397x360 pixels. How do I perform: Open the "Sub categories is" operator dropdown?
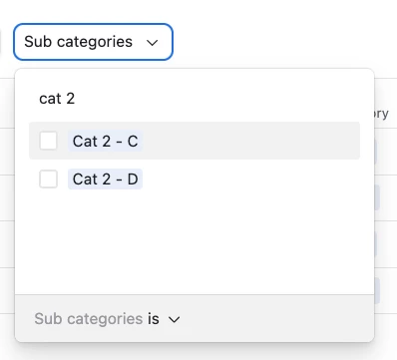point(107,319)
